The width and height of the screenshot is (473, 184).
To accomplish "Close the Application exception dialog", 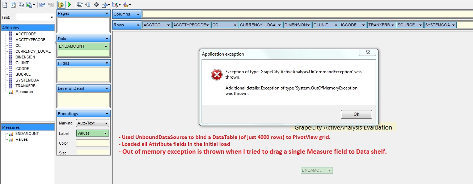I will 367,53.
